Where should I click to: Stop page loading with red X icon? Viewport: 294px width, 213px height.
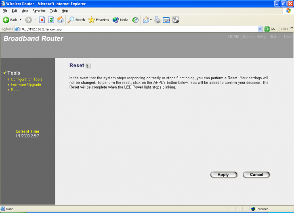(x=42, y=20)
